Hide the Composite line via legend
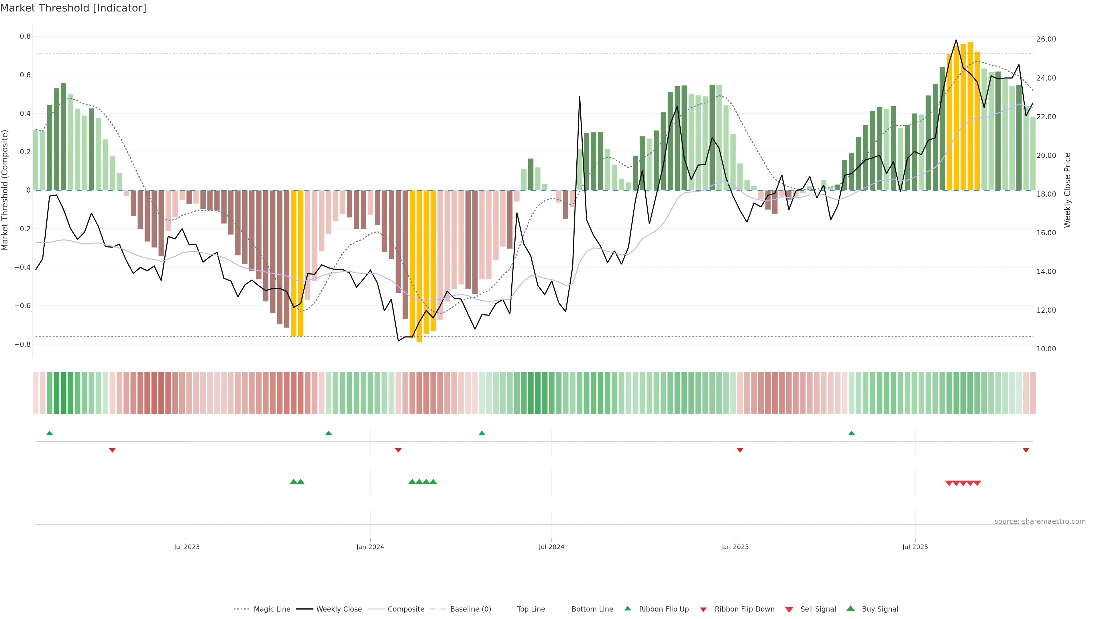This screenshot has width=1100, height=619. point(406,609)
